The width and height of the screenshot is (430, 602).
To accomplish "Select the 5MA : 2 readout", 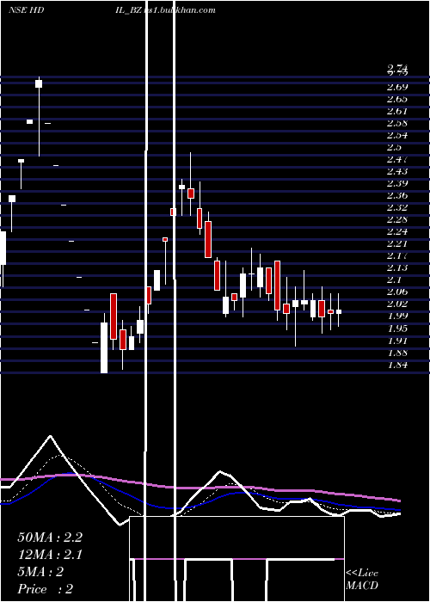I will coord(40,572).
